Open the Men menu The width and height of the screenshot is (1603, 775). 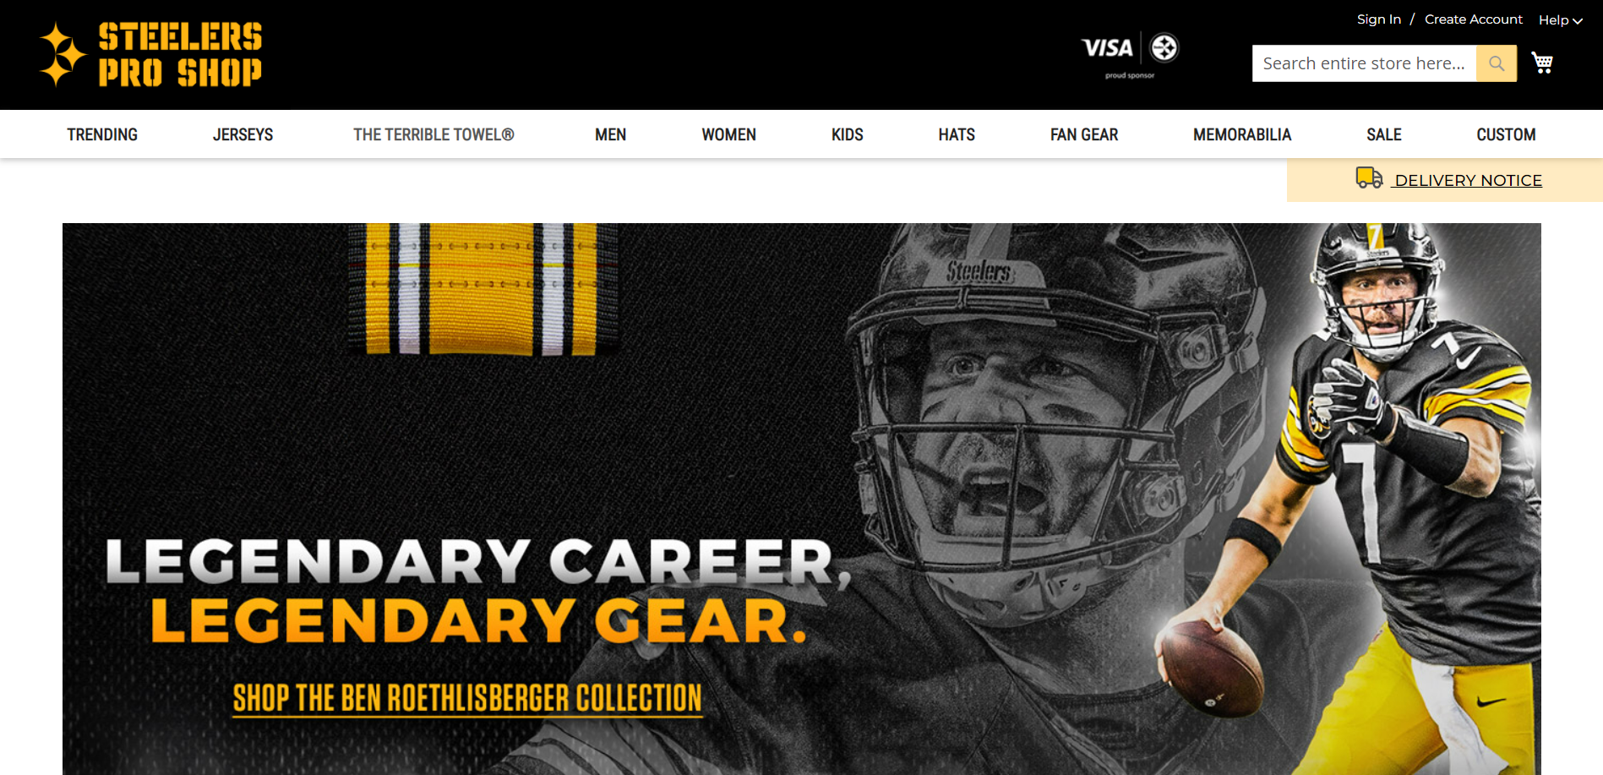click(x=610, y=134)
